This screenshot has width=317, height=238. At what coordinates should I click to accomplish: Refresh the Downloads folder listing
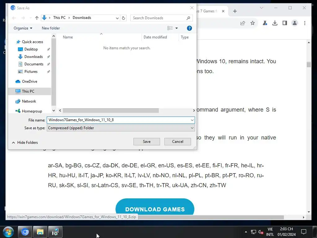click(123, 18)
